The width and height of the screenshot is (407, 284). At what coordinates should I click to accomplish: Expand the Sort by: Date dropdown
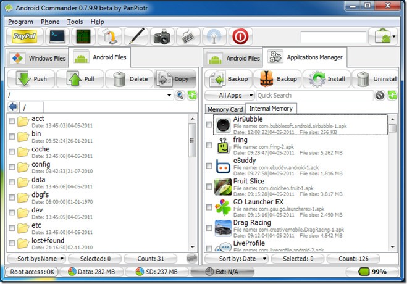[x=237, y=259]
